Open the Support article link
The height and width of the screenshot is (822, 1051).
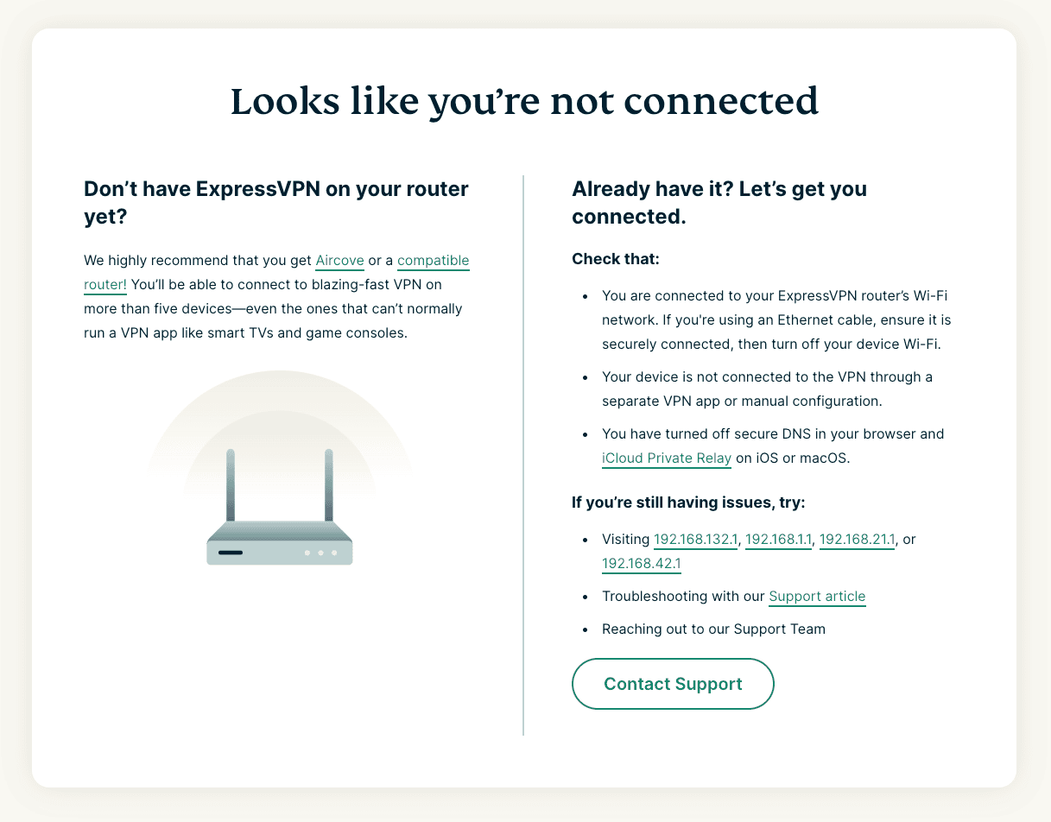tap(817, 597)
